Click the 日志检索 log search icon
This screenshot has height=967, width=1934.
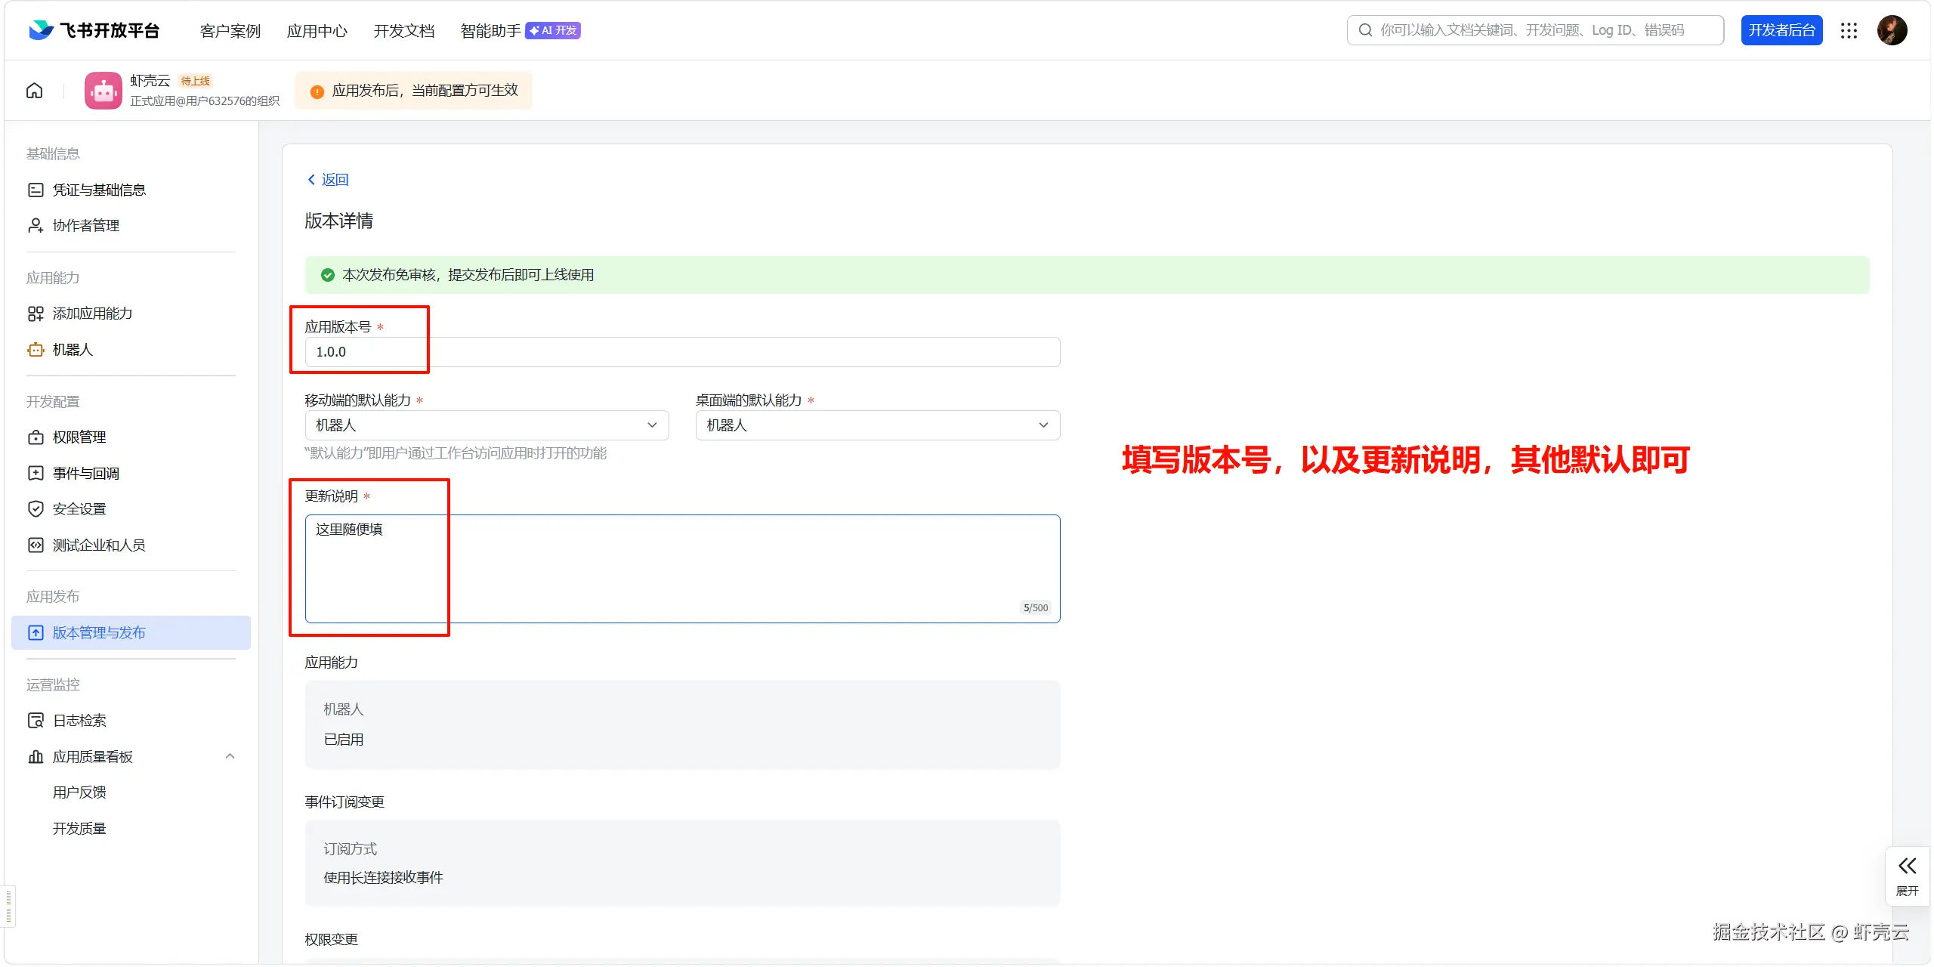point(36,720)
